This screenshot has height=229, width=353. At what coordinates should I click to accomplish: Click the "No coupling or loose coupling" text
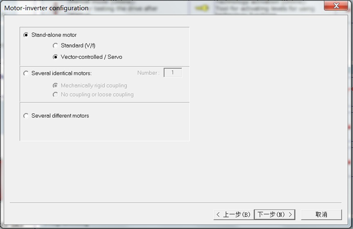tap(97, 94)
